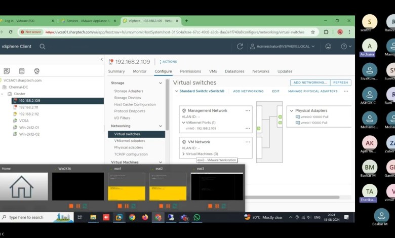Viewport: 395px width, 238px height.
Task: Open Administrator@VSPHERE.LOCAL user dropdown
Action: (x=283, y=47)
